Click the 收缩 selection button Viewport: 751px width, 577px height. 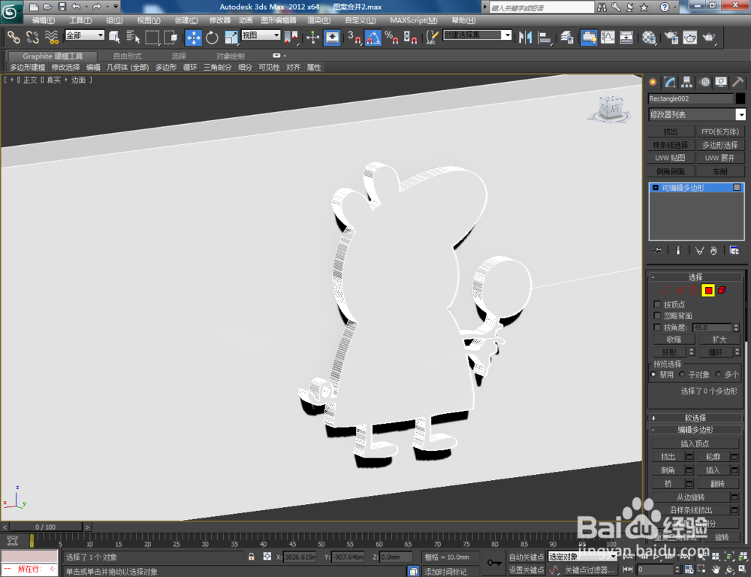tap(674, 340)
